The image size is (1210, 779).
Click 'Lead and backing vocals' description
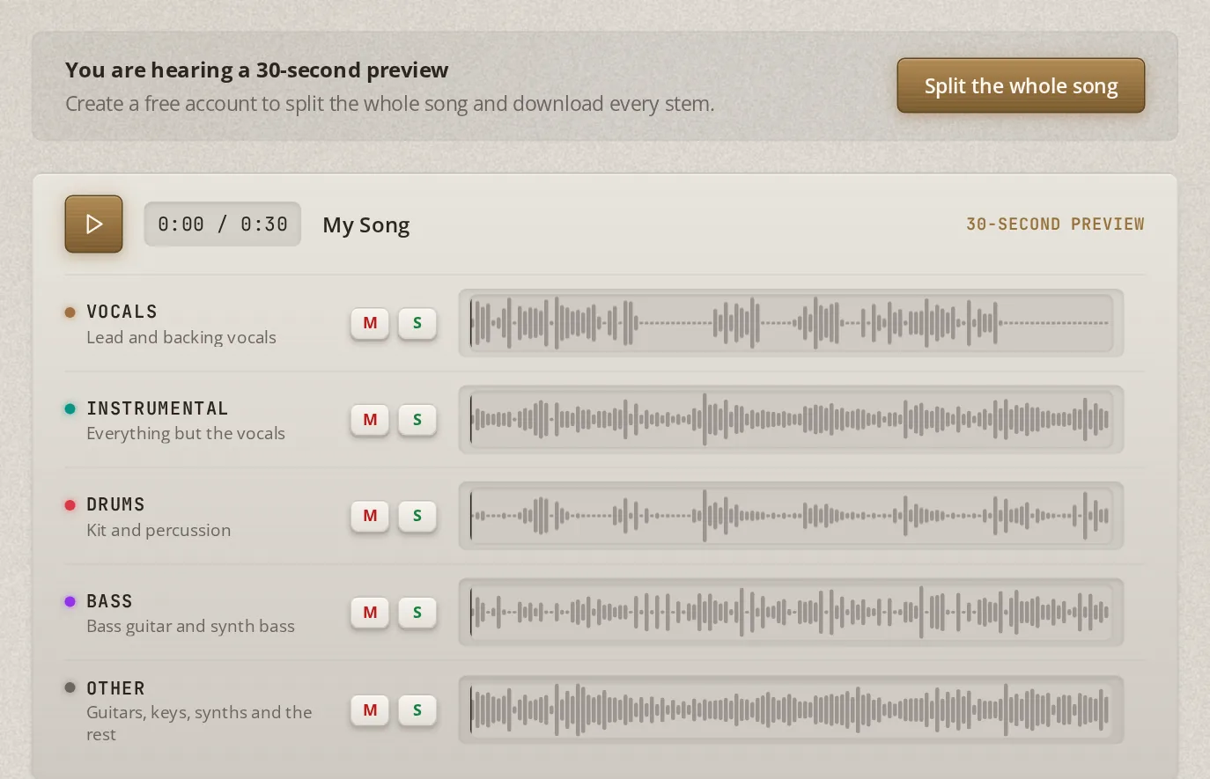tap(181, 337)
